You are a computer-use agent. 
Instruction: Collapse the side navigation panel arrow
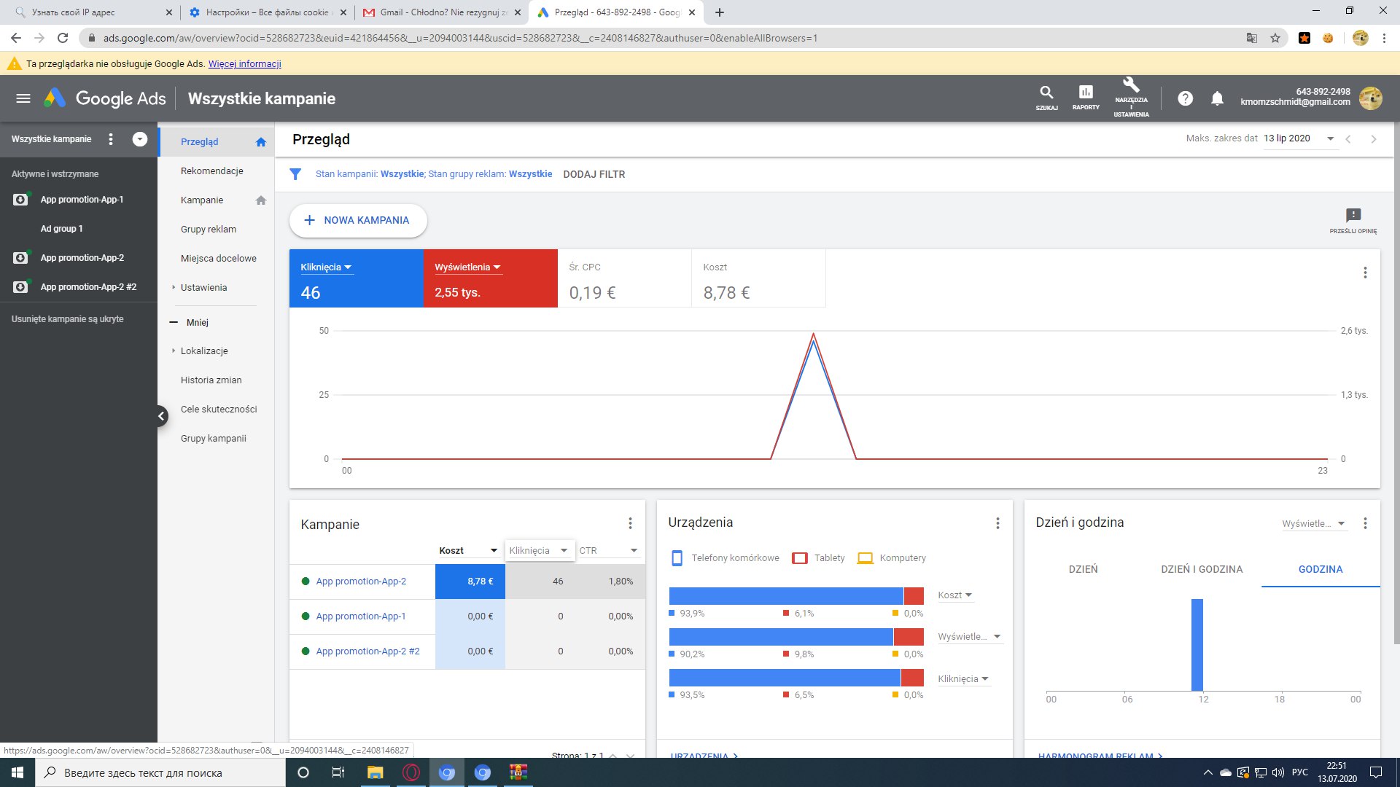tap(161, 416)
